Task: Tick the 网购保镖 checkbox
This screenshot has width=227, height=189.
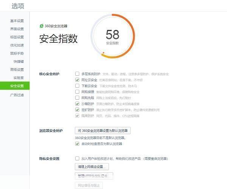Action: coord(77,92)
